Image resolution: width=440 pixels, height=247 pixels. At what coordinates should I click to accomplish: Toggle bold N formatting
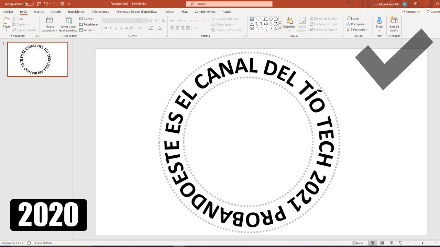coord(106,28)
